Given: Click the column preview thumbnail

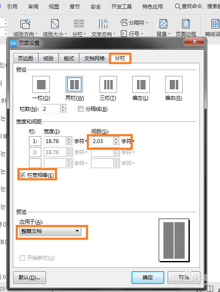Looking at the screenshot, I should [x=174, y=240].
